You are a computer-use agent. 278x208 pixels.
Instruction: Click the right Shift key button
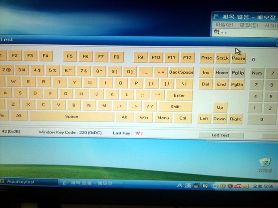(x=175, y=107)
